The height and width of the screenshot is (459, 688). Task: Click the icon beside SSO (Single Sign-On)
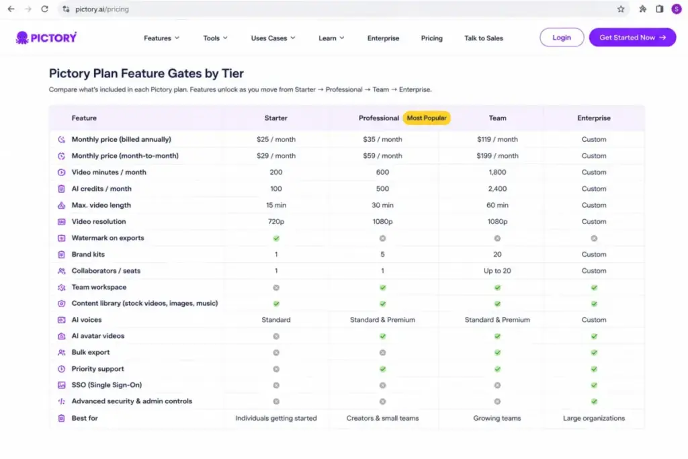tap(61, 385)
